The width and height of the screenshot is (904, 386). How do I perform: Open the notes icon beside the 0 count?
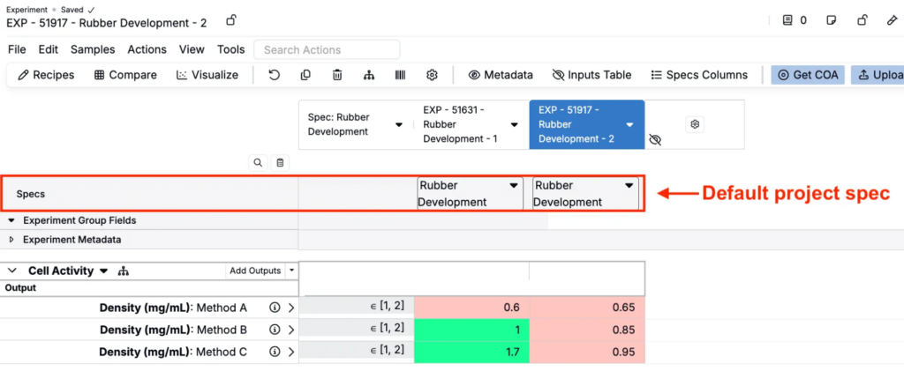[788, 20]
